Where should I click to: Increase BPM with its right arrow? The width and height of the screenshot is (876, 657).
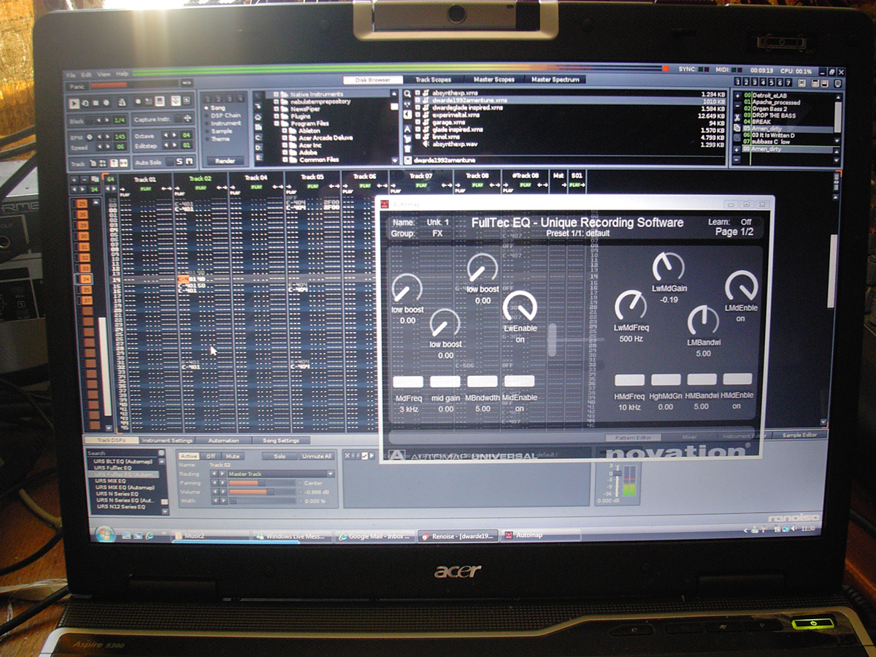pyautogui.click(x=108, y=137)
